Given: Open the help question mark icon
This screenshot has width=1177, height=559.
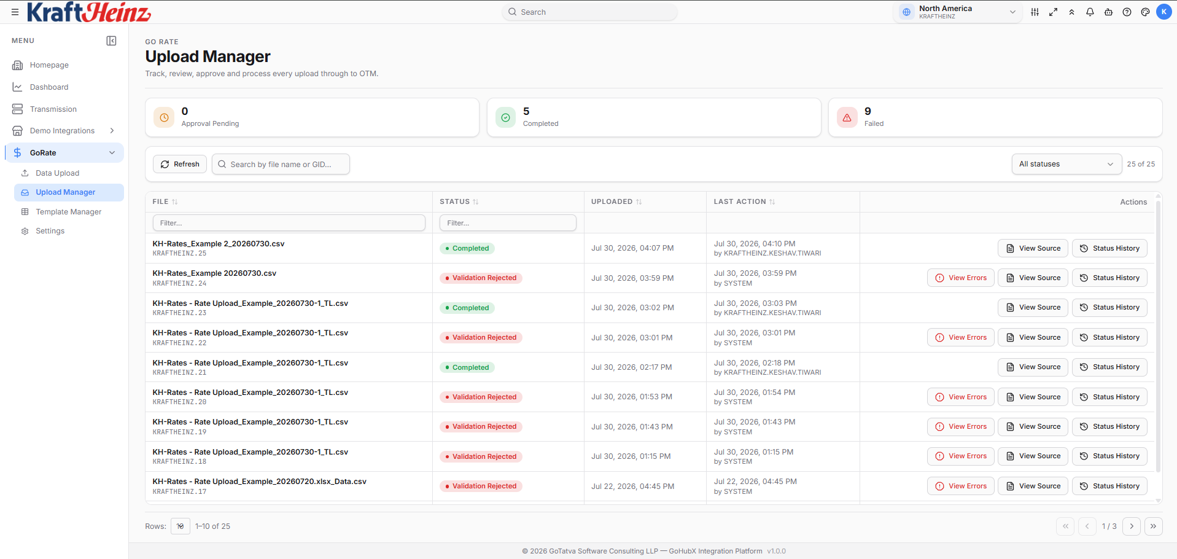Looking at the screenshot, I should [x=1127, y=12].
